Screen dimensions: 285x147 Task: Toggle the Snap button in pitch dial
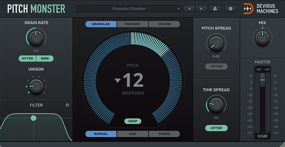[x=133, y=121]
